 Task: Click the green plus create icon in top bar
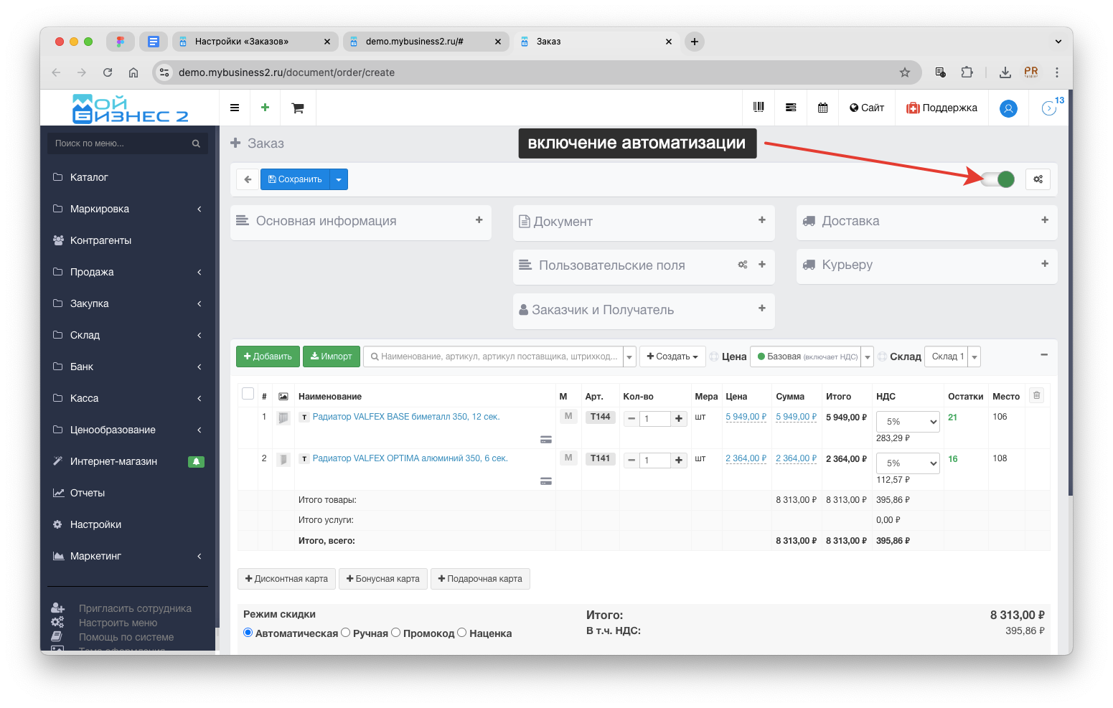(x=265, y=108)
